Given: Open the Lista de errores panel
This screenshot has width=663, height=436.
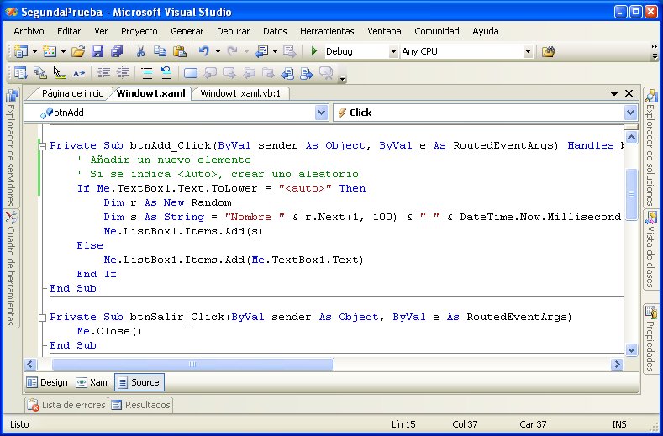Looking at the screenshot, I should click(67, 405).
